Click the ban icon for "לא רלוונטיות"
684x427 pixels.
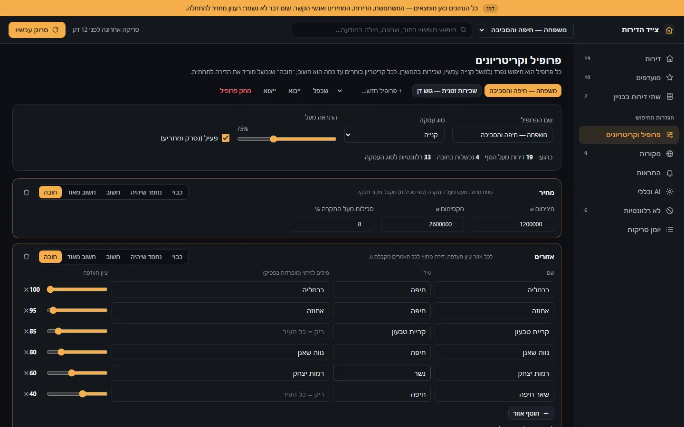(x=670, y=211)
